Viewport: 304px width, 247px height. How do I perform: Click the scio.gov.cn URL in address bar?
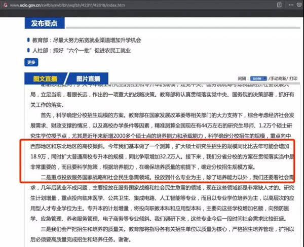pos(67,5)
